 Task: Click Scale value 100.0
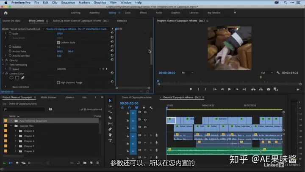(60, 33)
